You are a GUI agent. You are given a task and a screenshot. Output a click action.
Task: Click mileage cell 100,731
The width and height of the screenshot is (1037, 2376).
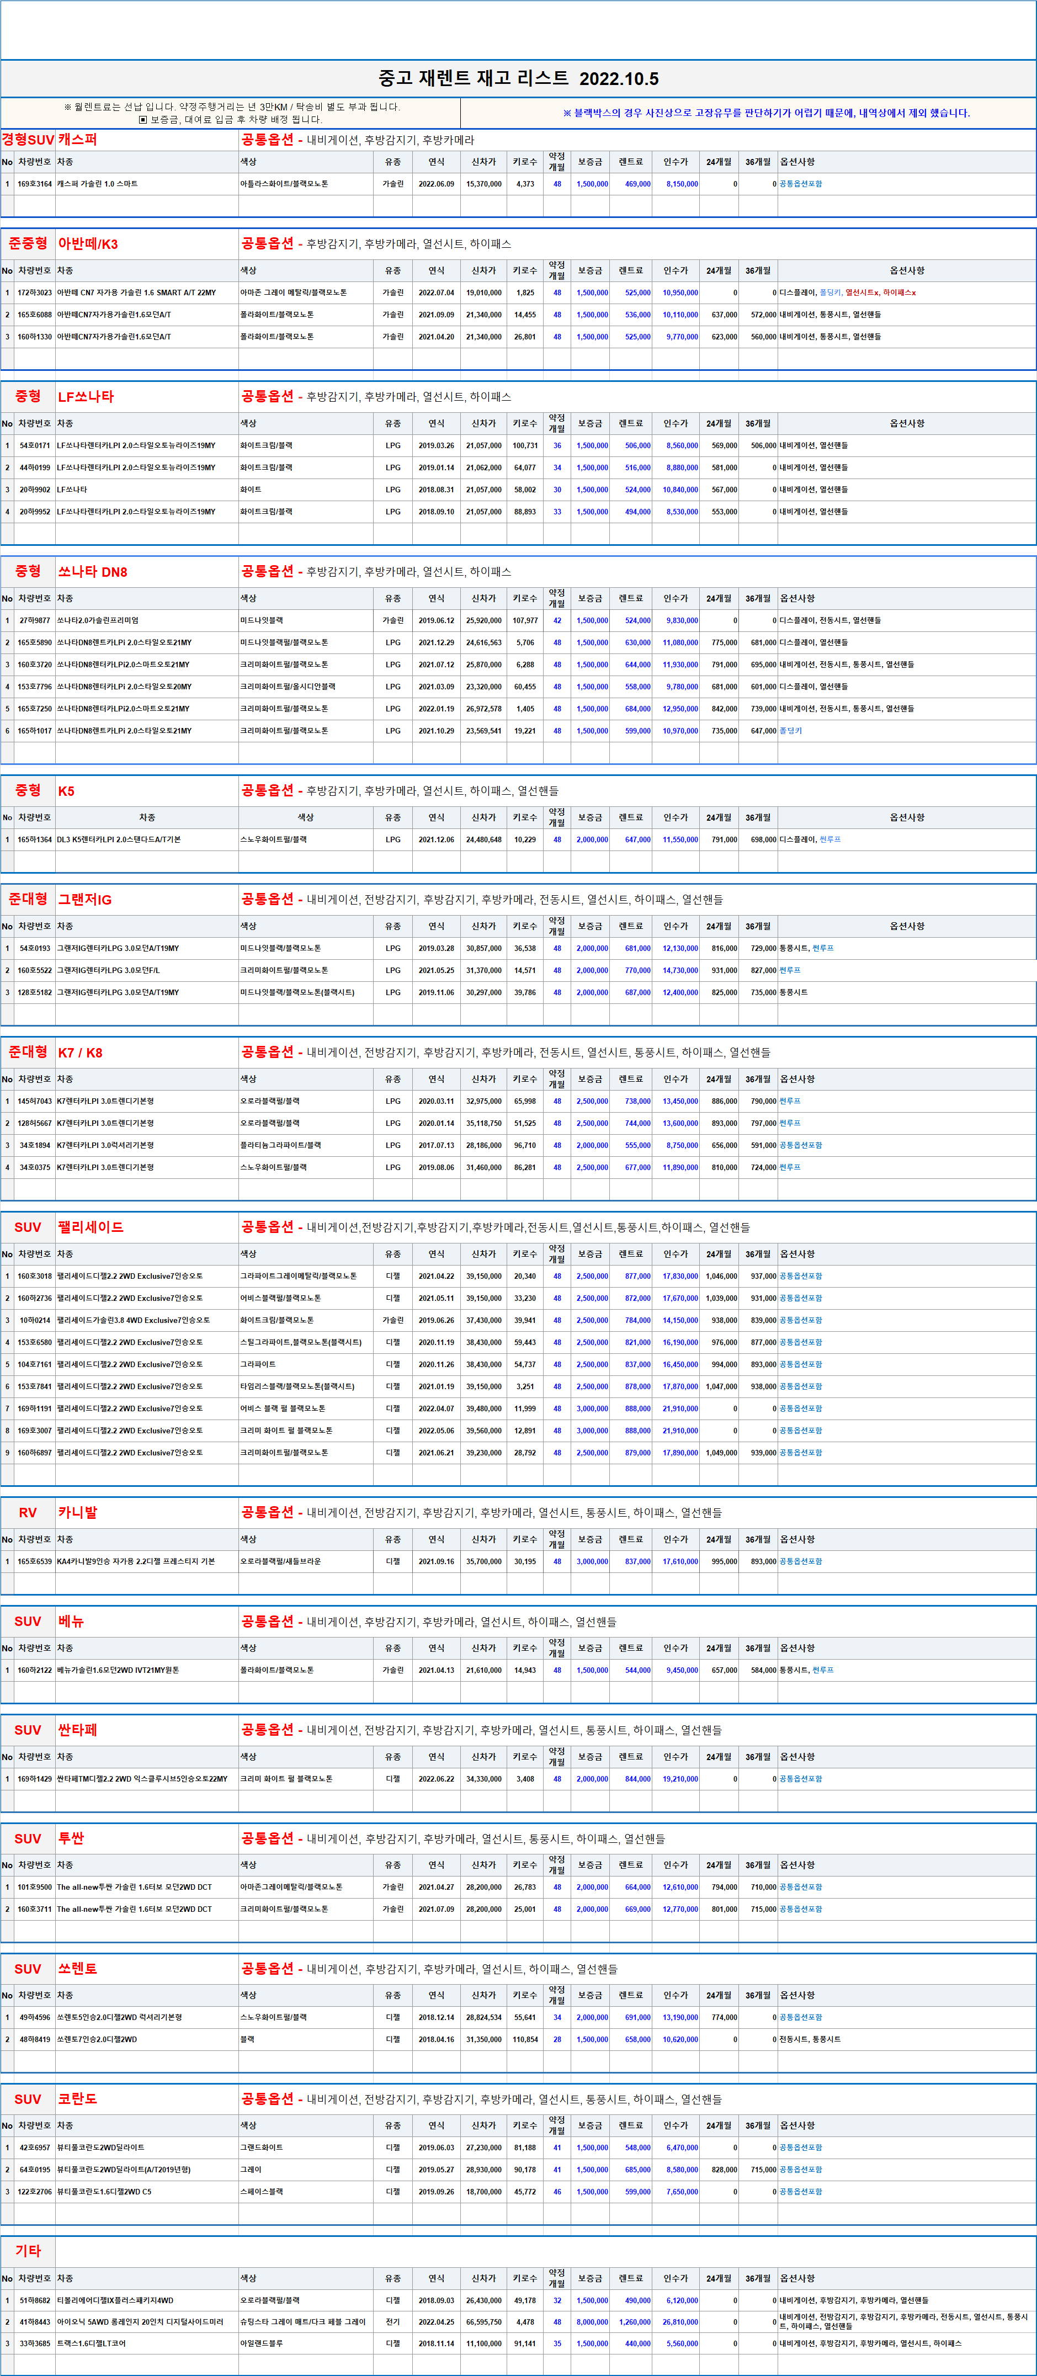(x=525, y=445)
